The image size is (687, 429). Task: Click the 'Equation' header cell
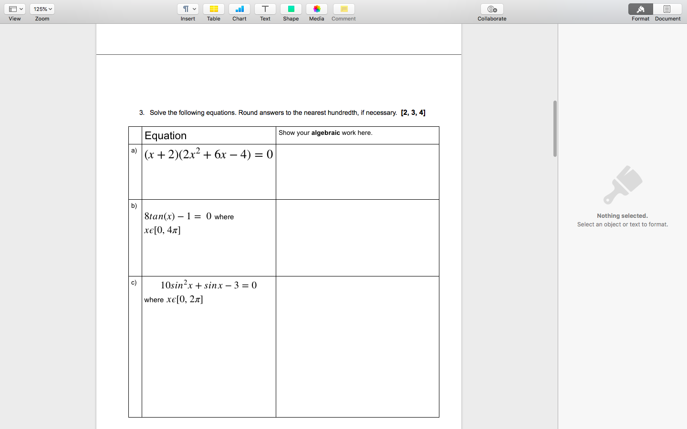(209, 135)
